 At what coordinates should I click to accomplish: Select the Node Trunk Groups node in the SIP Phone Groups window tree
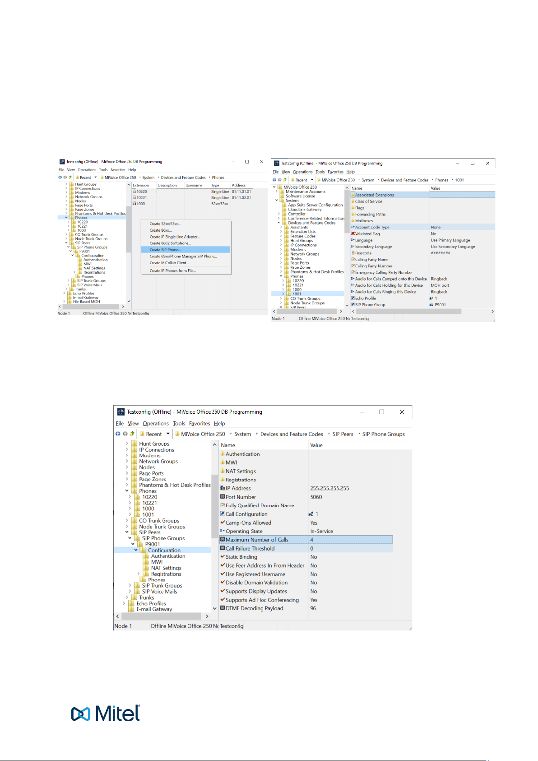[162, 527]
